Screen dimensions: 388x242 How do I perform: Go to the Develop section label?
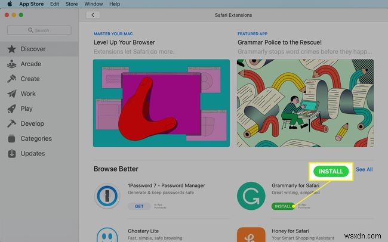coord(32,123)
